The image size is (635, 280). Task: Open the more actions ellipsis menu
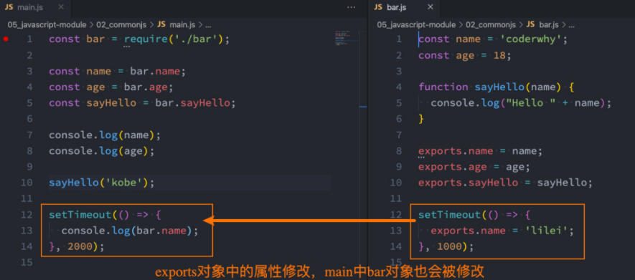click(x=351, y=7)
